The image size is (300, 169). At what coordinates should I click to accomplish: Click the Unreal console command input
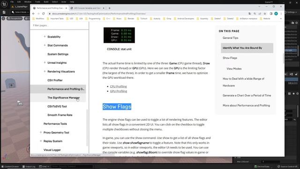click(x=72, y=167)
